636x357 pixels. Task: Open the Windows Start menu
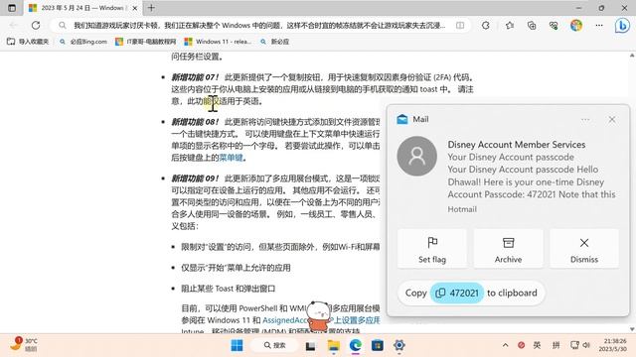coord(237,345)
